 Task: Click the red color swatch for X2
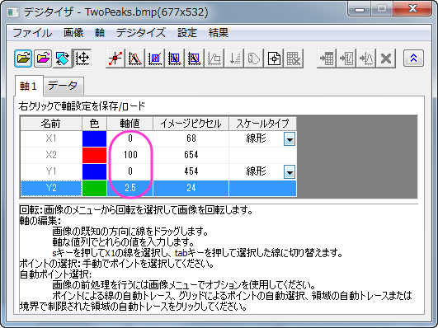(94, 155)
